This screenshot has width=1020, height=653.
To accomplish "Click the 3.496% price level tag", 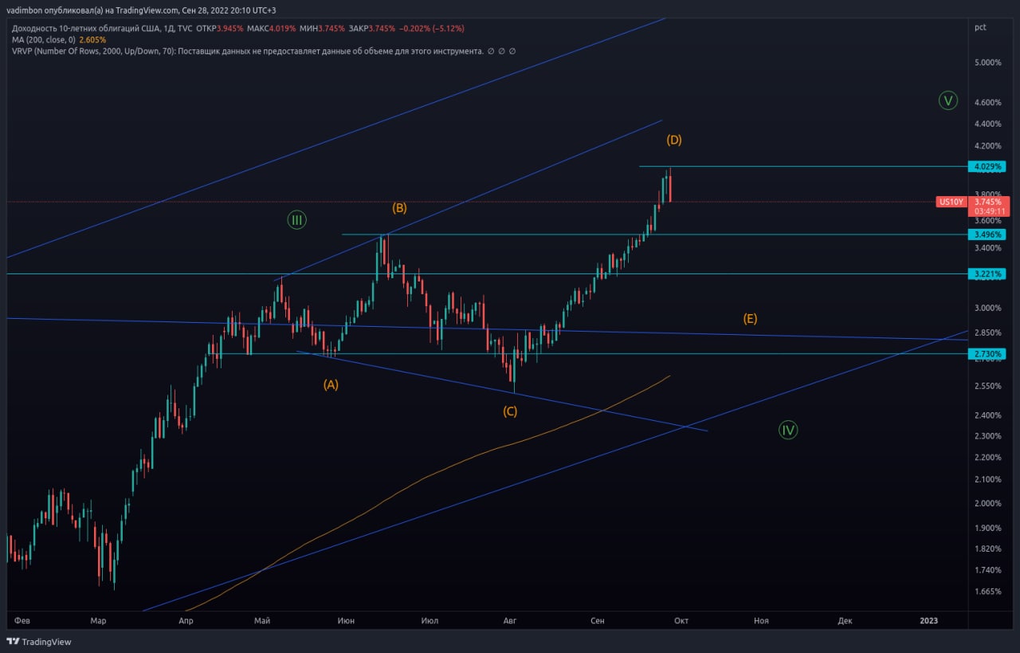I will [x=987, y=234].
